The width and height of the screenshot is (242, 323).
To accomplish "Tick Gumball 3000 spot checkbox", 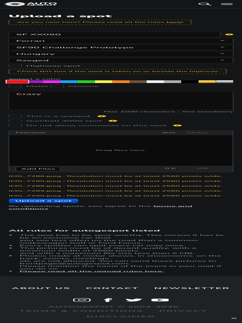I will coord(15,121).
